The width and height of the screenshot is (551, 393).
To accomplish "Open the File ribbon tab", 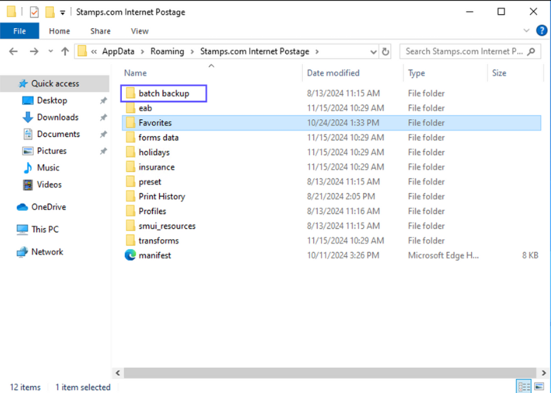I will [20, 31].
